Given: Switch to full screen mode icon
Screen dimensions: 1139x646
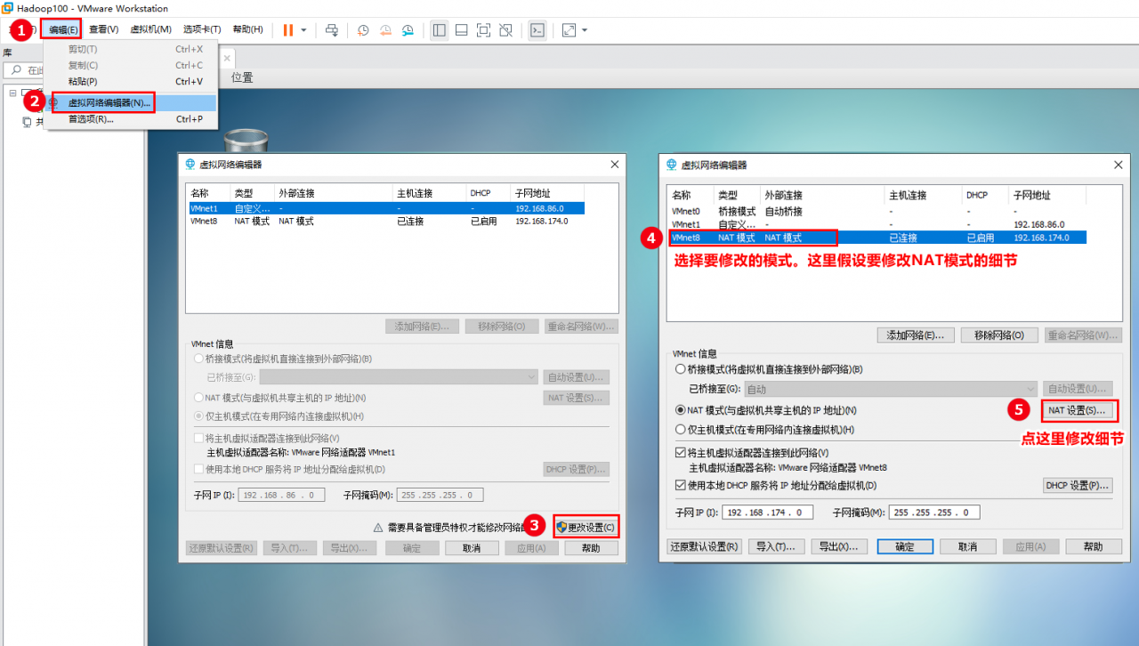Looking at the screenshot, I should pyautogui.click(x=483, y=29).
